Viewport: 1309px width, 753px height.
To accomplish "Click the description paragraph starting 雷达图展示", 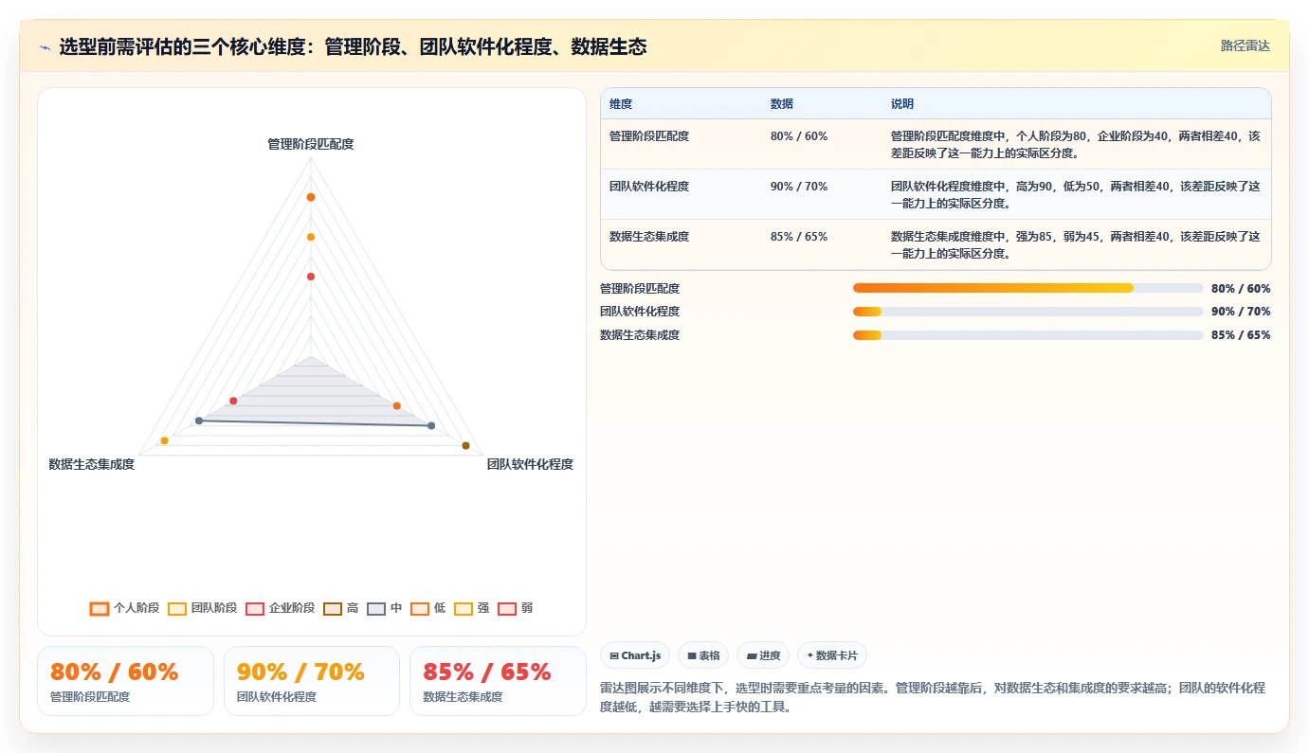I will coord(933,697).
